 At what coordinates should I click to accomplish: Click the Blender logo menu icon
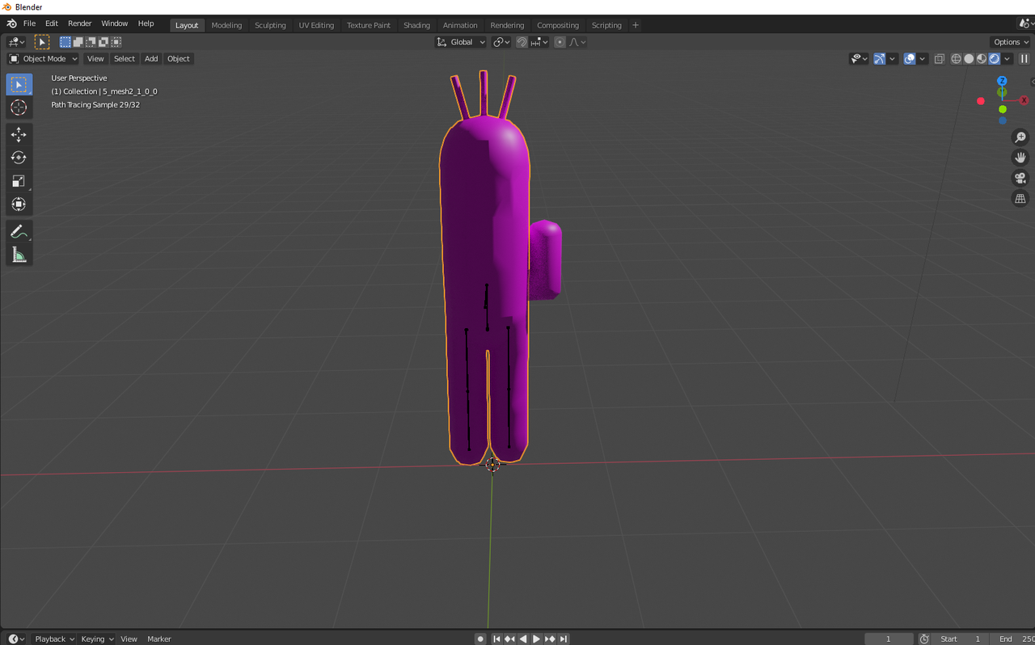(x=11, y=24)
